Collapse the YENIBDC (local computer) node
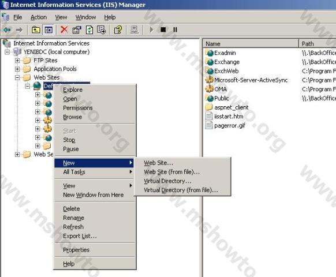 pyautogui.click(x=8, y=52)
